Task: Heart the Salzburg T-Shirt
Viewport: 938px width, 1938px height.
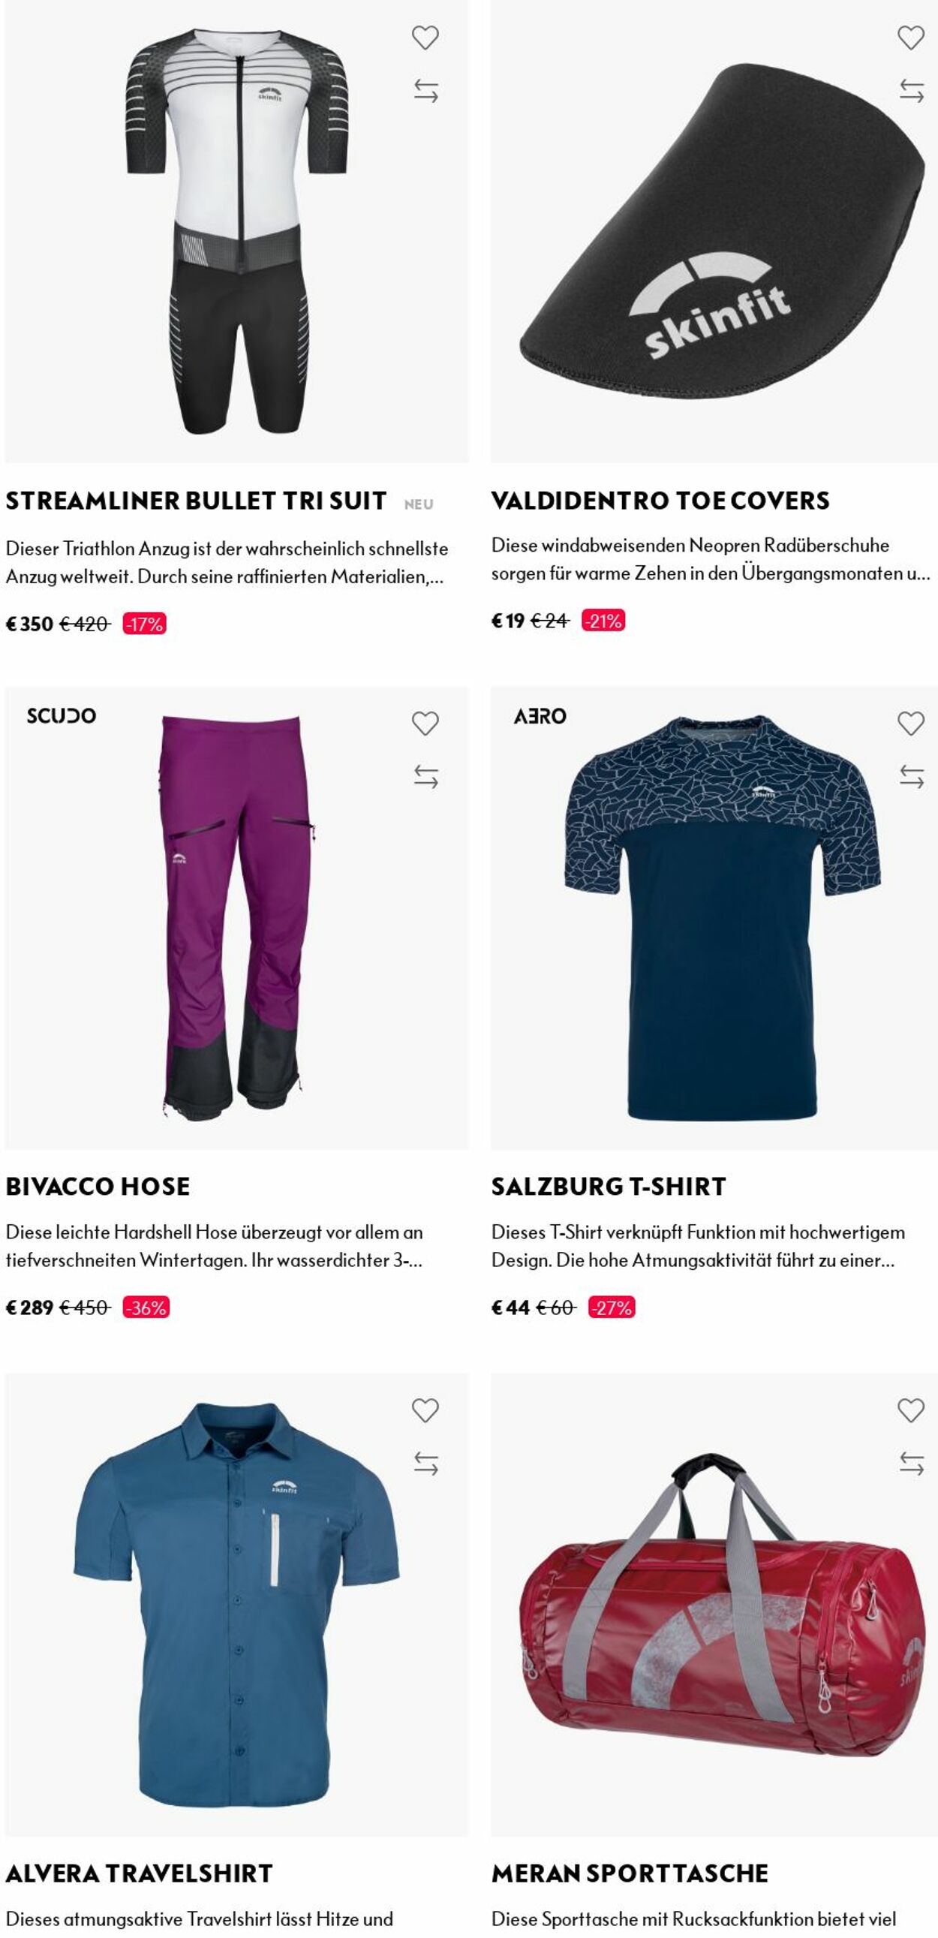Action: (911, 724)
